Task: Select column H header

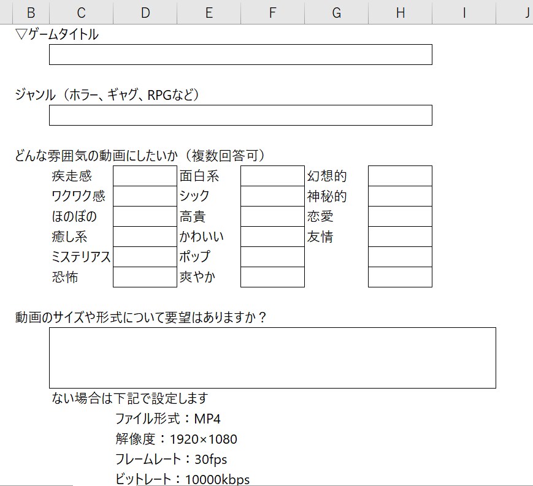Action: [x=401, y=13]
